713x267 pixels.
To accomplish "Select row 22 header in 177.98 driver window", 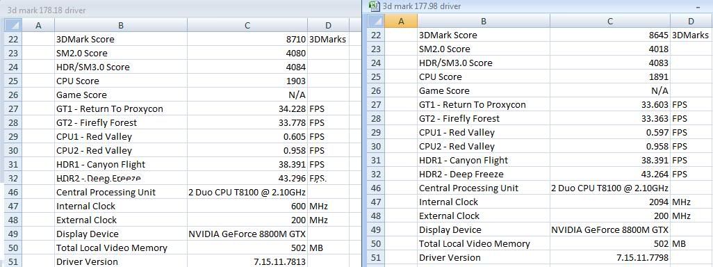I will click(x=375, y=35).
